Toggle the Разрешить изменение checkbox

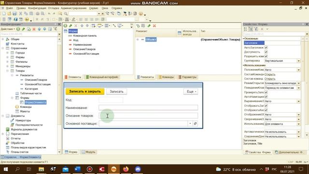pos(266,56)
